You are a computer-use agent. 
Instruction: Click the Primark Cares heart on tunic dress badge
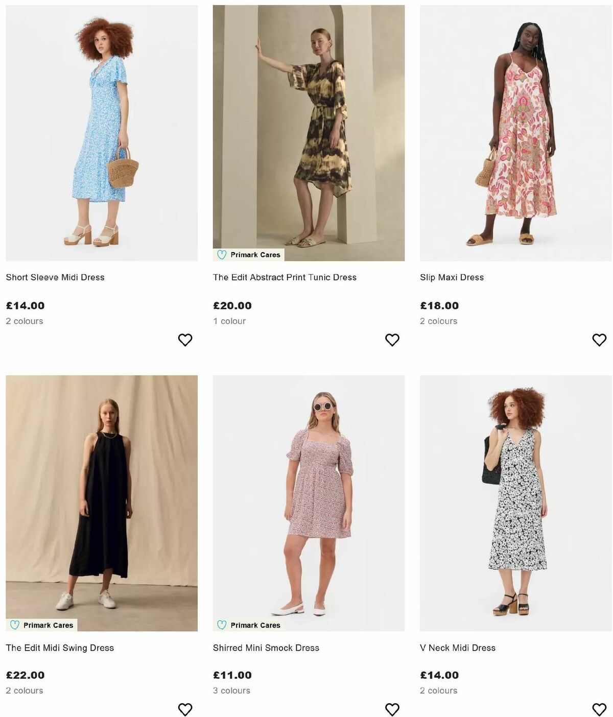point(222,254)
